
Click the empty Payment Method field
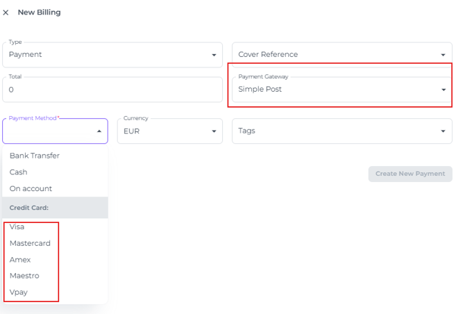pyautogui.click(x=49, y=131)
